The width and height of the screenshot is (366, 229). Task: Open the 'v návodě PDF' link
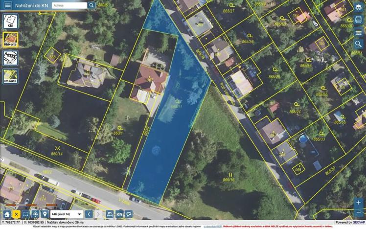click(213, 227)
